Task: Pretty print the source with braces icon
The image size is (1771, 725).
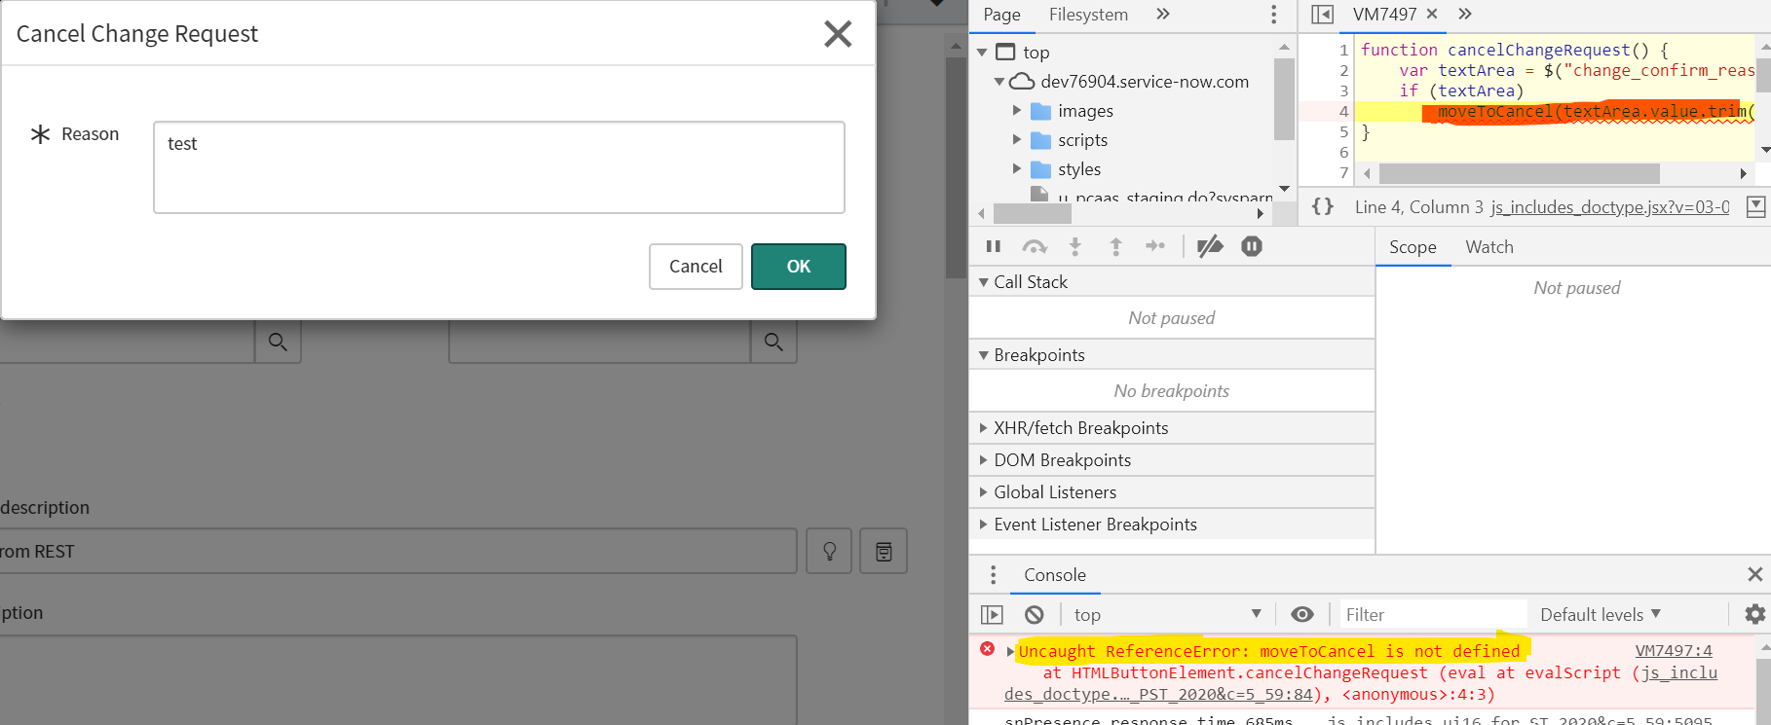Action: click(1323, 206)
